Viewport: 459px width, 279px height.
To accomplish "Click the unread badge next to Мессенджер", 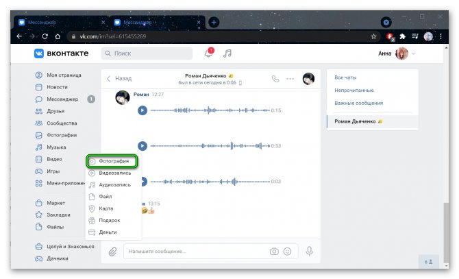I will click(91, 99).
